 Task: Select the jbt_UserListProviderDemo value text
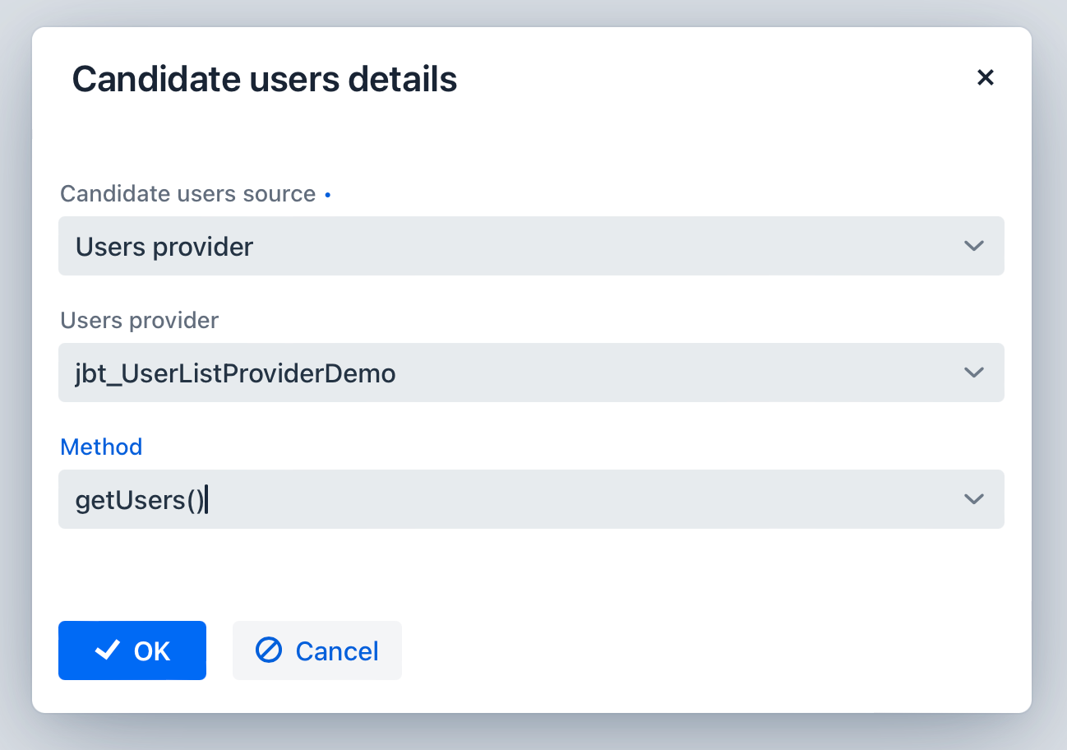click(235, 374)
